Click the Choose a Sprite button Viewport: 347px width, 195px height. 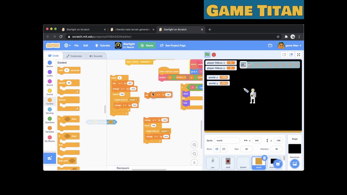(x=278, y=164)
